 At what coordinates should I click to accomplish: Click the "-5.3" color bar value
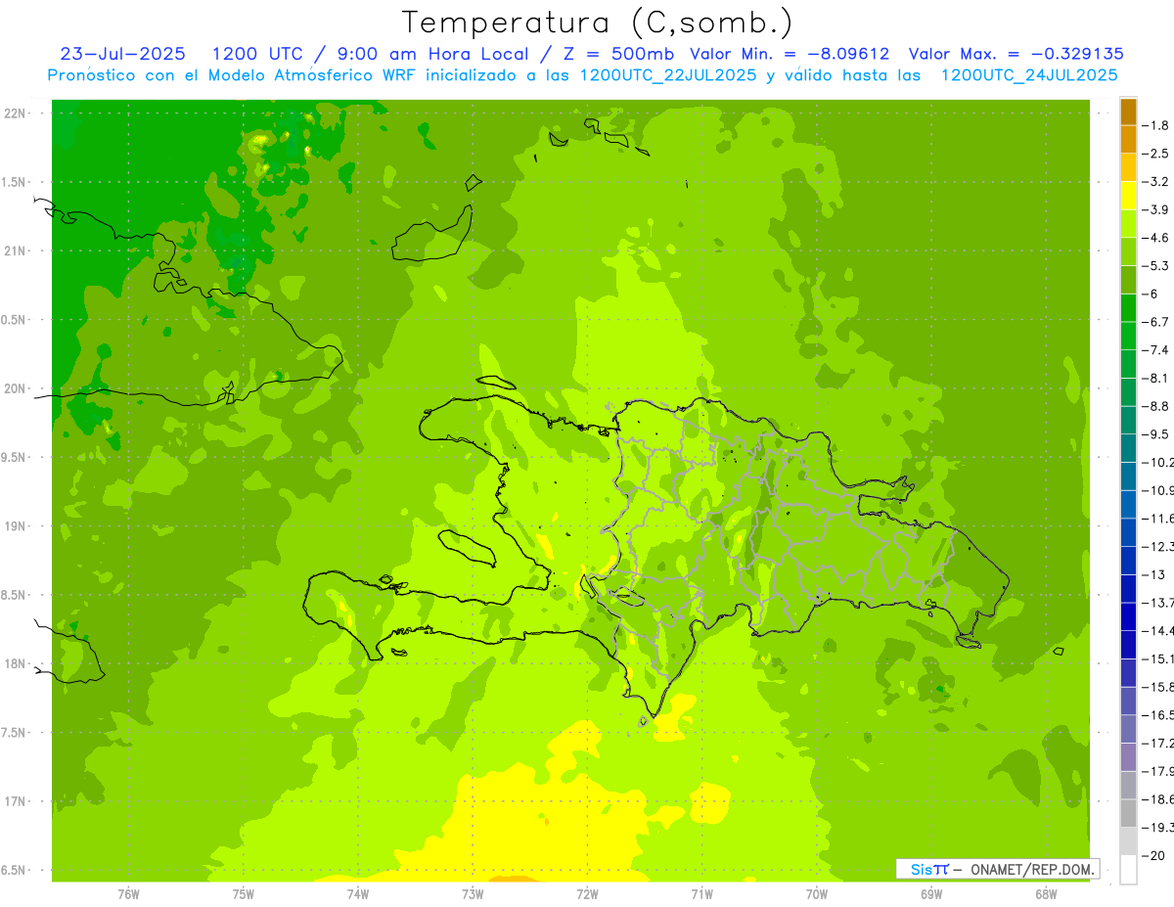1156,266
